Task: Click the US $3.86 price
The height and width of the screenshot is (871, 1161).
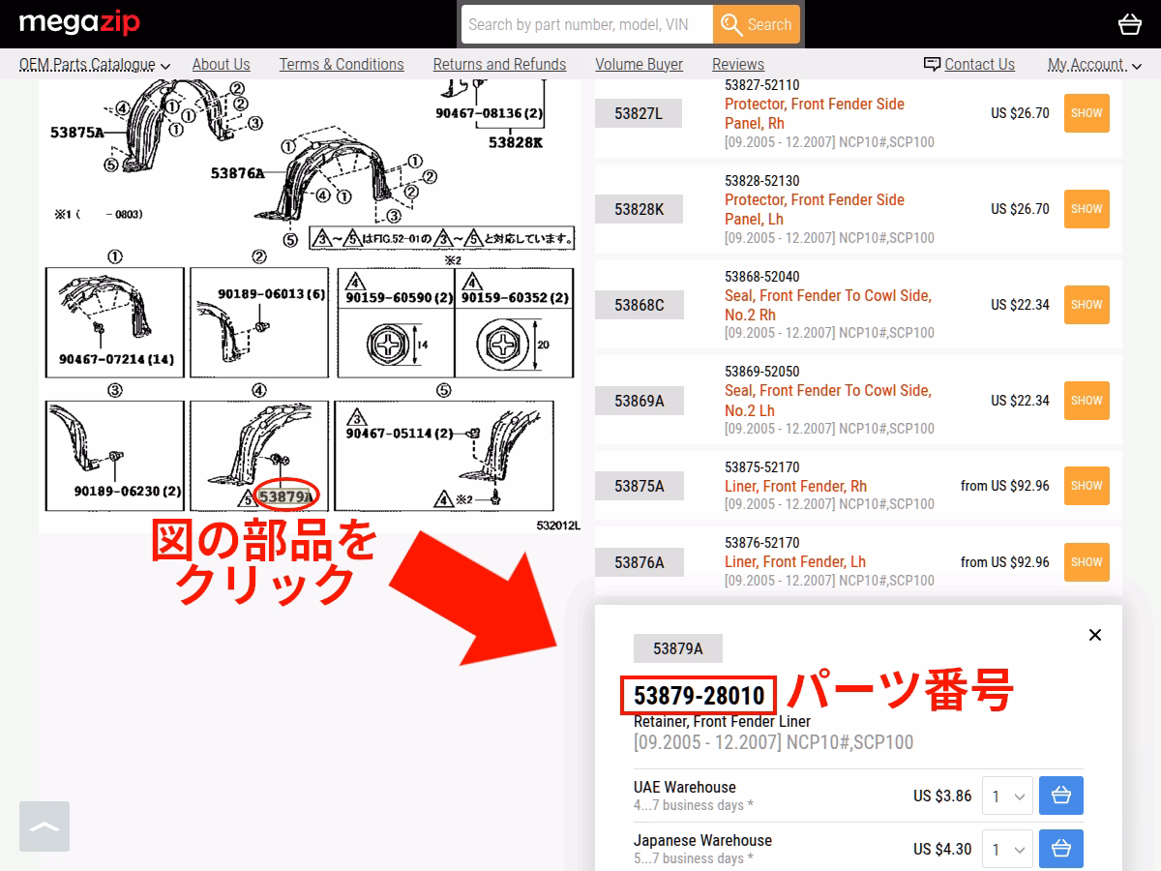Action: coord(942,796)
